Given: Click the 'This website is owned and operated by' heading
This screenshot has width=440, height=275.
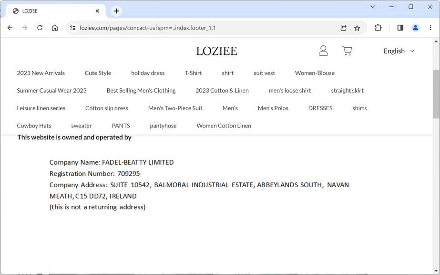Looking at the screenshot, I should 74,137.
